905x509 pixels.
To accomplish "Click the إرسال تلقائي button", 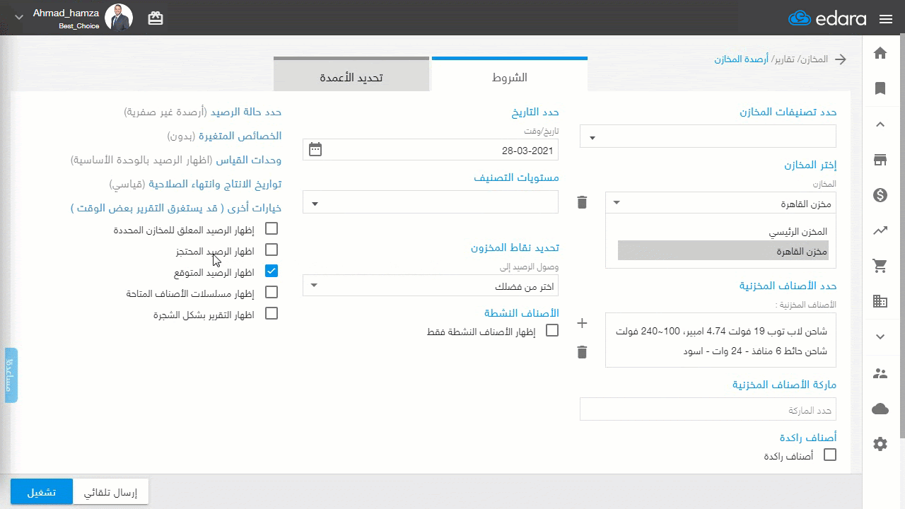I will pyautogui.click(x=111, y=492).
